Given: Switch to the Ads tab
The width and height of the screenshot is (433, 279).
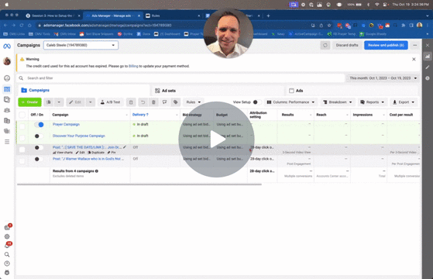Looking at the screenshot, I should tap(351, 91).
